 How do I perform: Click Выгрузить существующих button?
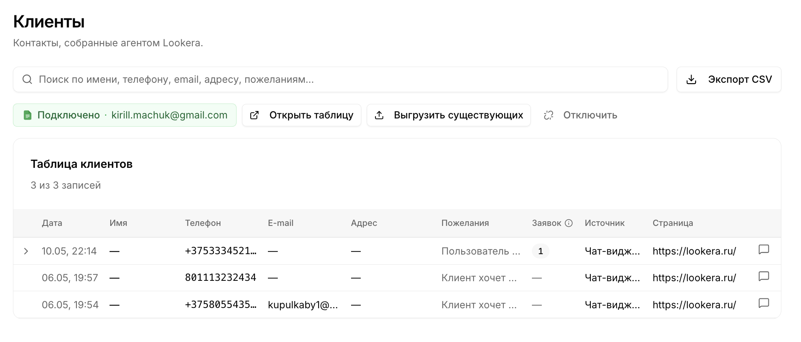(449, 115)
